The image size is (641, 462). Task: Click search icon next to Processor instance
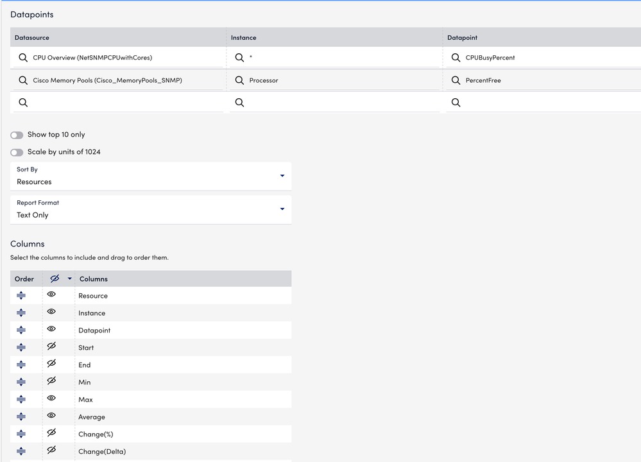[x=239, y=81]
